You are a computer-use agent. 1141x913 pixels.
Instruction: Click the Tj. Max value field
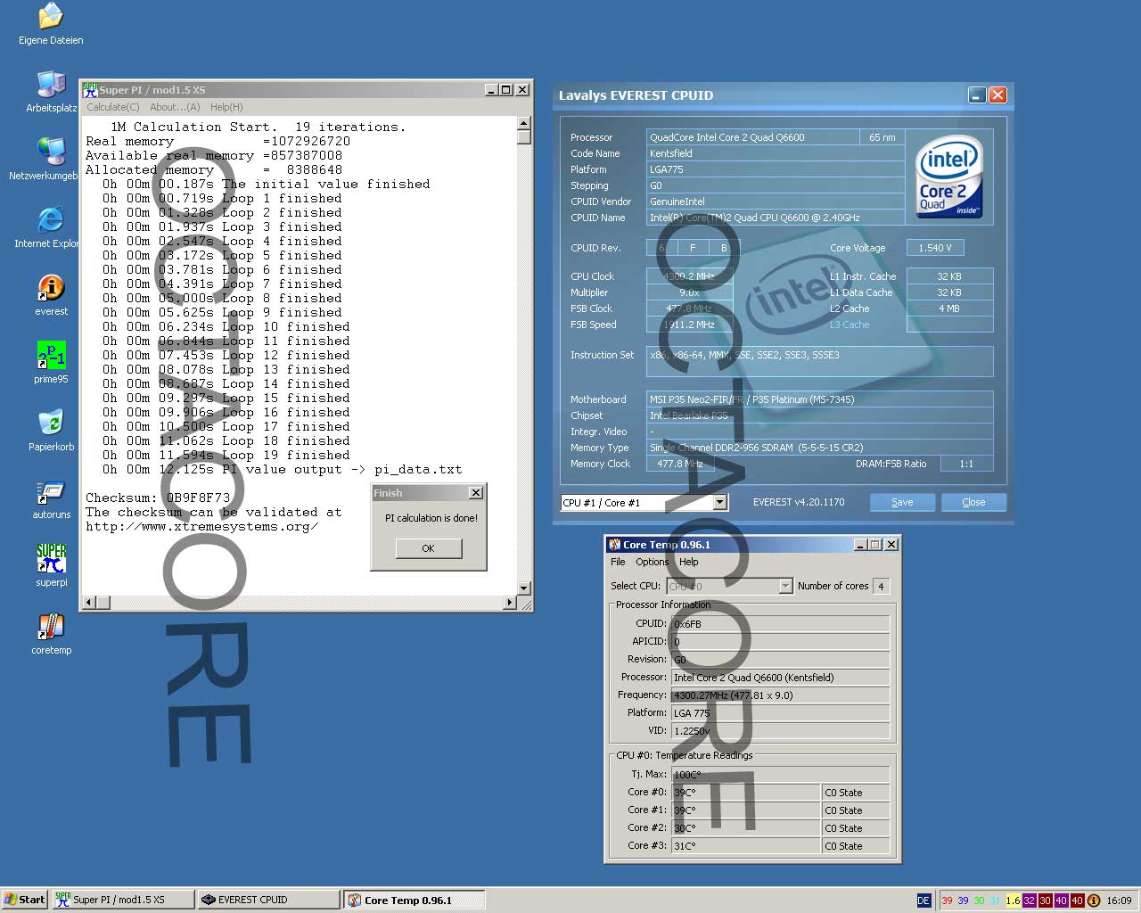[780, 775]
